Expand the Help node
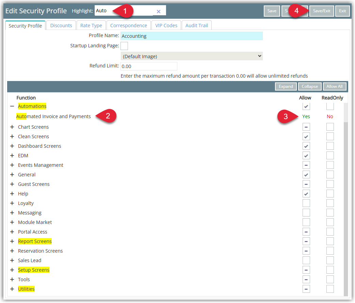This screenshot has height=303, width=355. [12, 194]
